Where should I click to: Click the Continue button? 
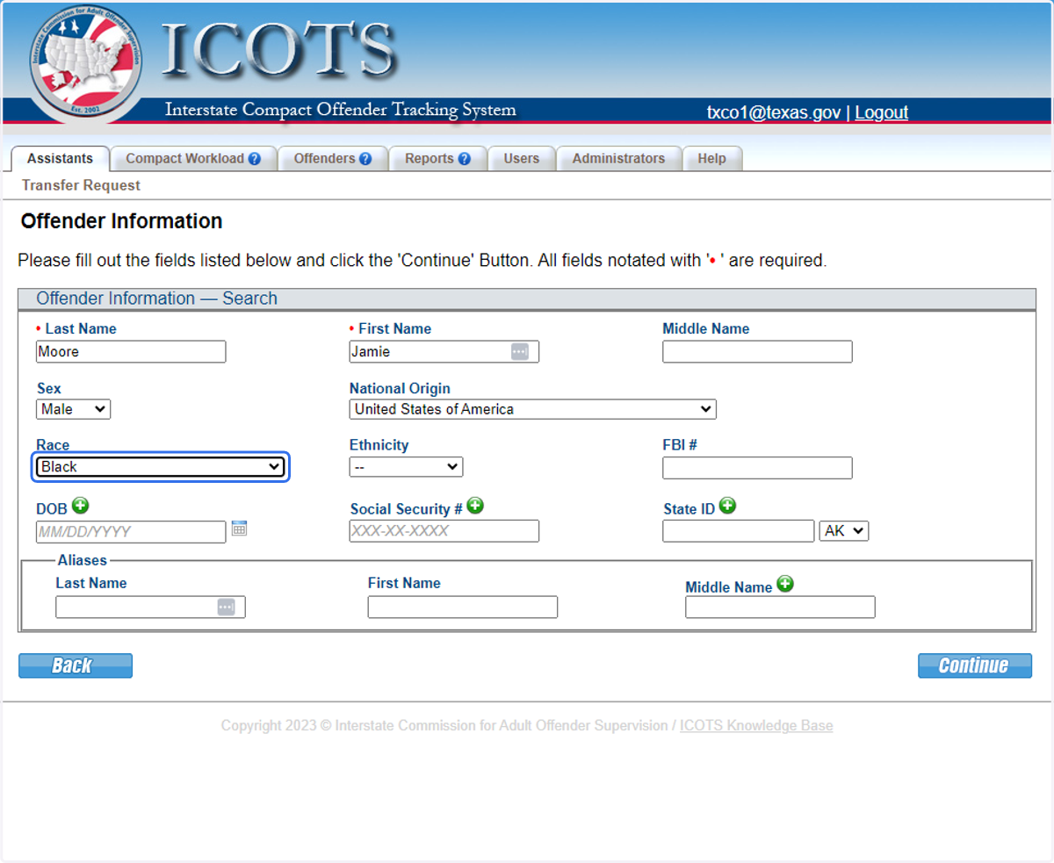tap(975, 665)
